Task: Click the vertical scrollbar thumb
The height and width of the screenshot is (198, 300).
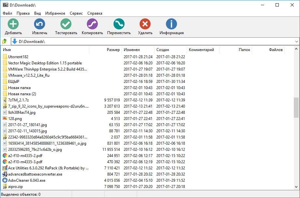Action: pyautogui.click(x=296, y=108)
